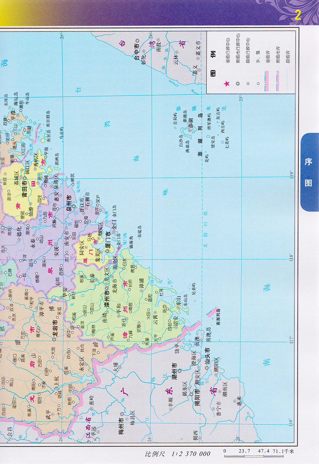Click the page number 2

click(298, 15)
